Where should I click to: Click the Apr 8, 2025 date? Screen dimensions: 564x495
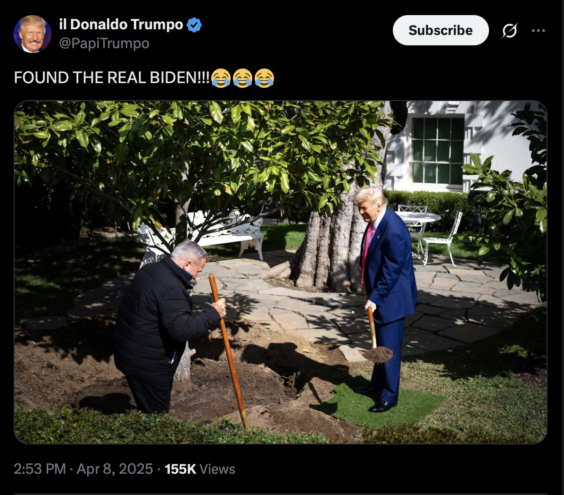coord(115,469)
